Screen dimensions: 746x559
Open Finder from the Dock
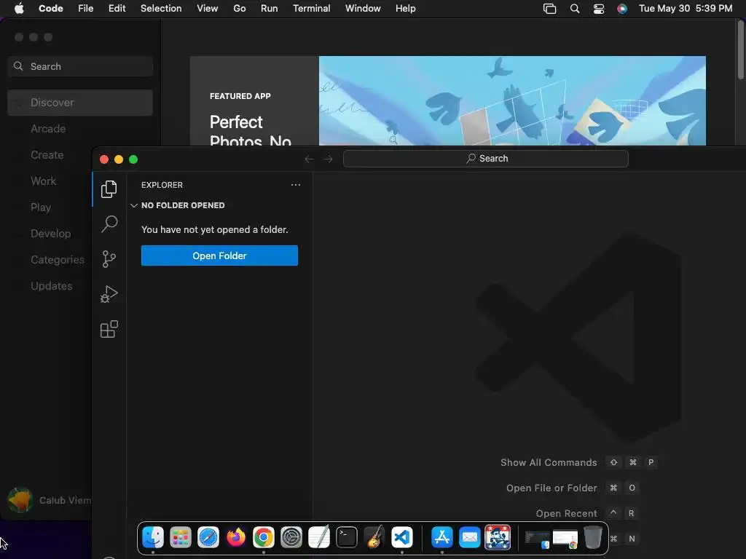(153, 538)
